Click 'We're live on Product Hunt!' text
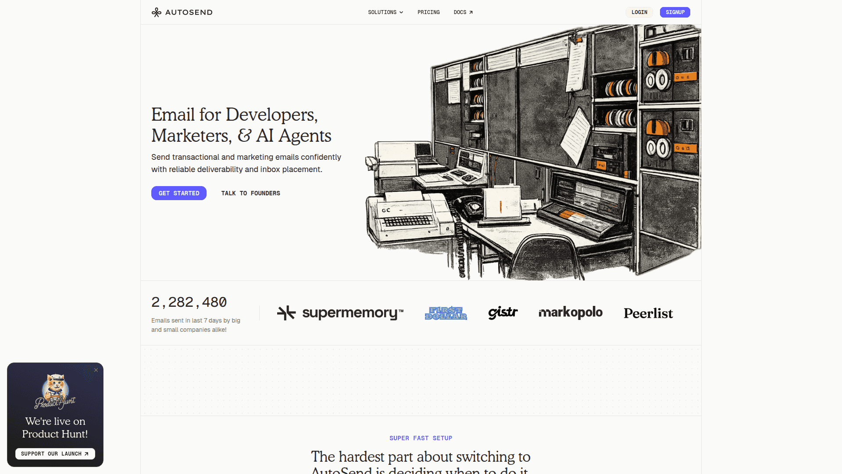This screenshot has width=842, height=474. pos(55,427)
